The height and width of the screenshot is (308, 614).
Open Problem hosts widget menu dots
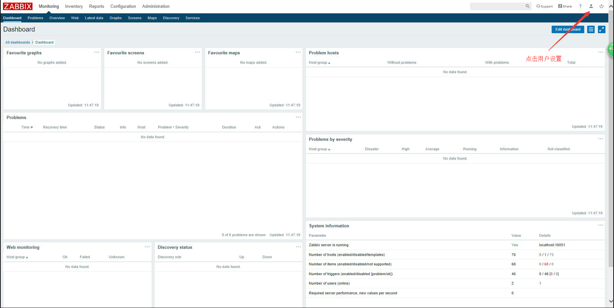pyautogui.click(x=601, y=52)
